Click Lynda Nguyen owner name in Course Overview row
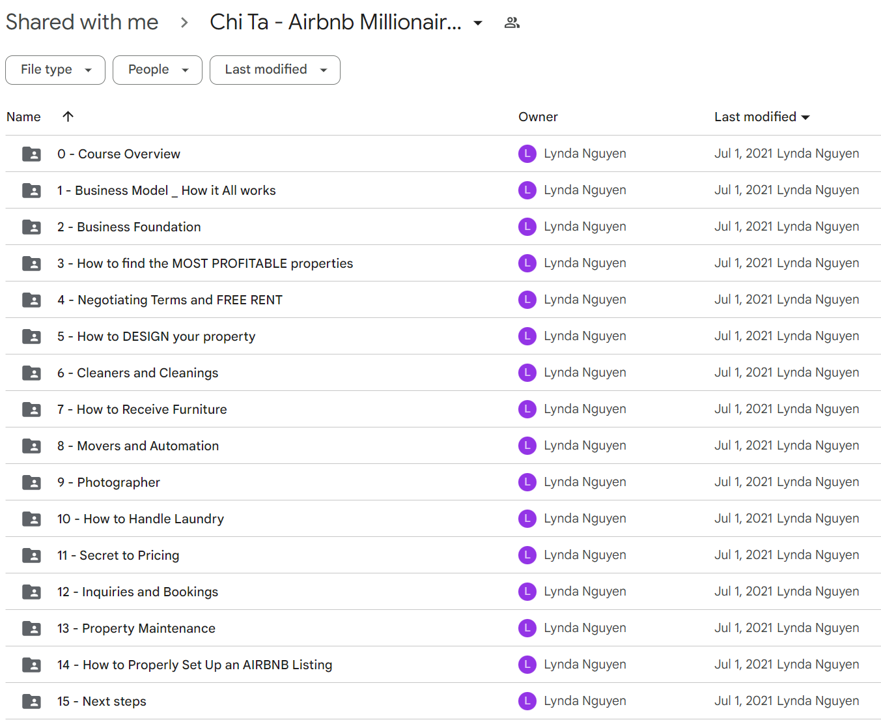 [585, 154]
